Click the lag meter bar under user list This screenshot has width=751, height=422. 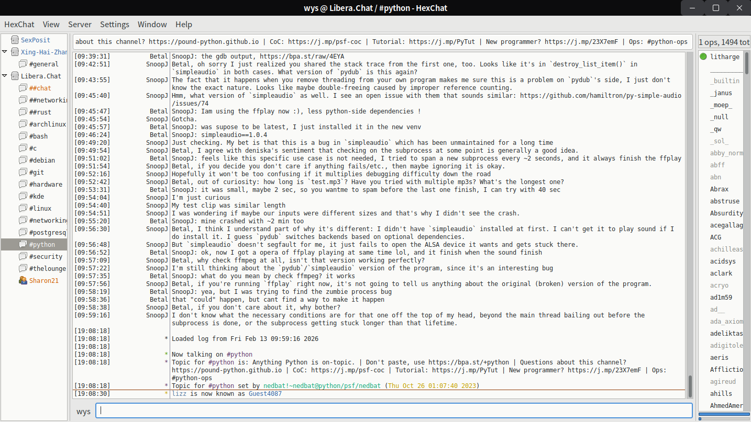point(724,418)
